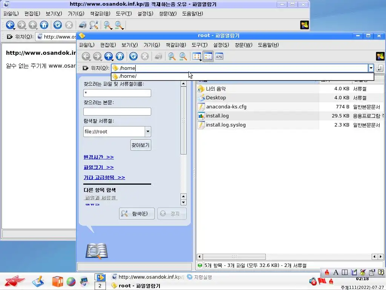This screenshot has width=386, height=290.
Task: Click Home icon in the osandok browser window
Action: tap(44, 25)
